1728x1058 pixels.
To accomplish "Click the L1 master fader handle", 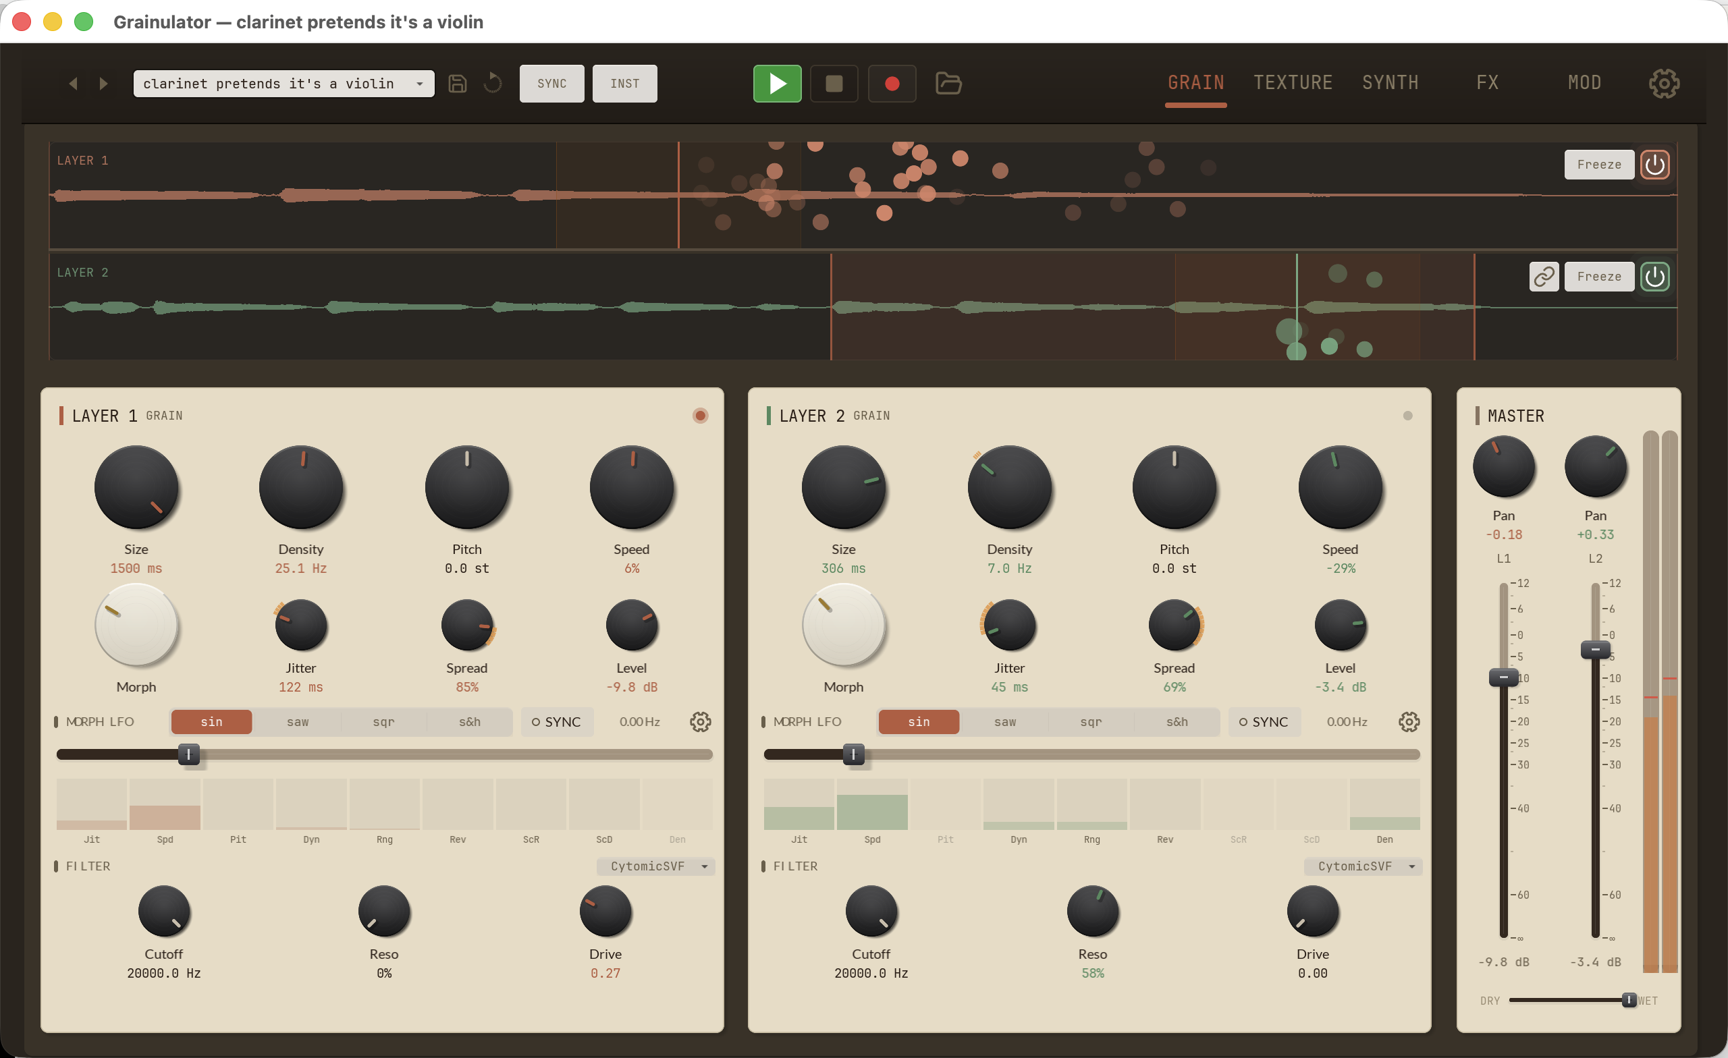I will tap(1503, 677).
